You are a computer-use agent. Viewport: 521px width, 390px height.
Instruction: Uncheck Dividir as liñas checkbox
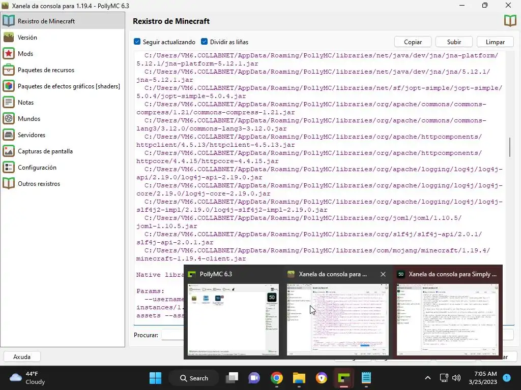[x=205, y=42]
